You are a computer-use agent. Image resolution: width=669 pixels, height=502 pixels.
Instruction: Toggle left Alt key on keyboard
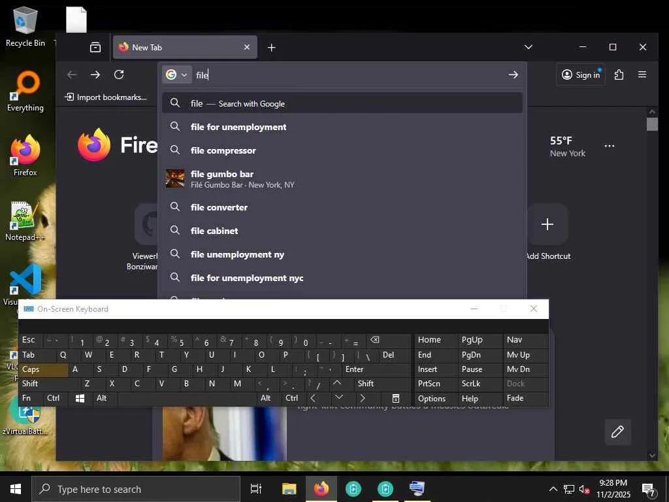pos(105,398)
